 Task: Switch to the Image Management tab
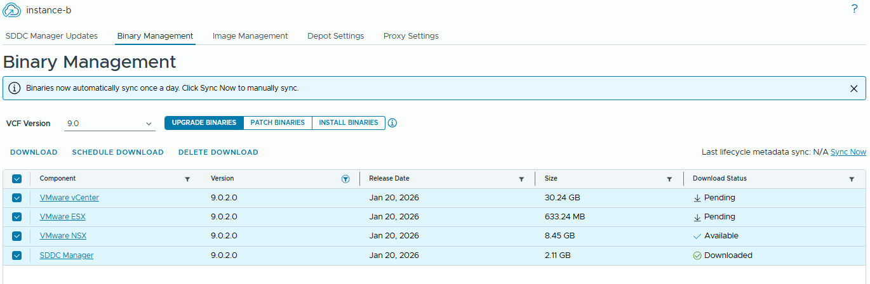click(250, 36)
